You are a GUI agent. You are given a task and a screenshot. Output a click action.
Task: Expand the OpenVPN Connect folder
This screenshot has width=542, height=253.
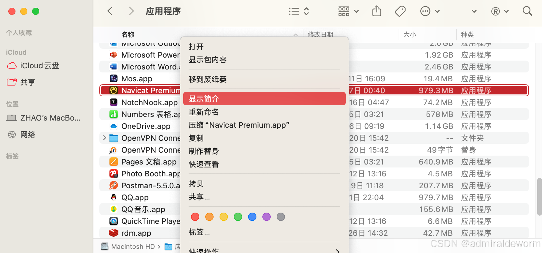point(104,138)
